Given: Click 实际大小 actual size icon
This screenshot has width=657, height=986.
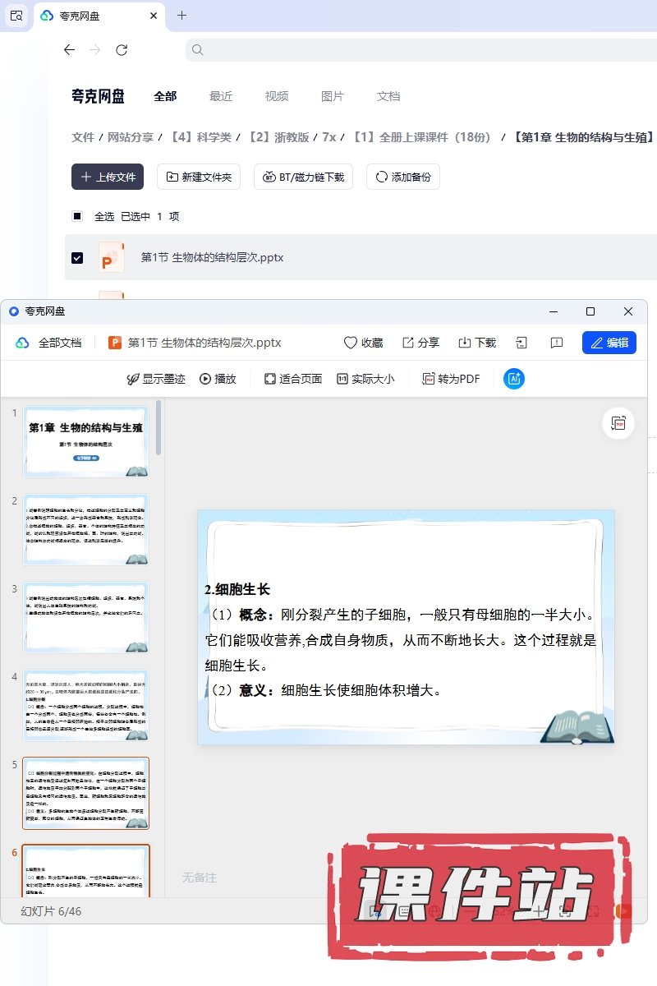Looking at the screenshot, I should click(342, 379).
